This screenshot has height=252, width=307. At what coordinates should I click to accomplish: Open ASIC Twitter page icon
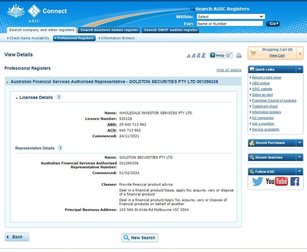coord(257,181)
